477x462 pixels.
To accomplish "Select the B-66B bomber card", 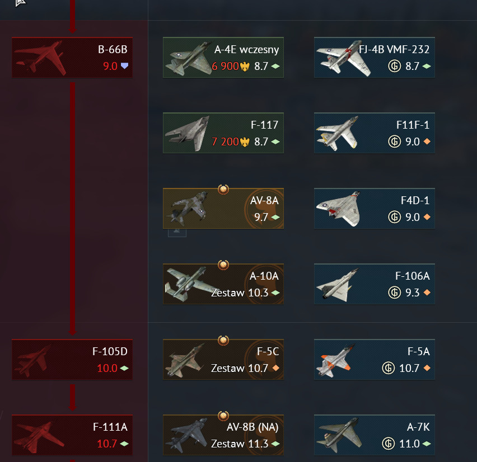I will coord(72,58).
